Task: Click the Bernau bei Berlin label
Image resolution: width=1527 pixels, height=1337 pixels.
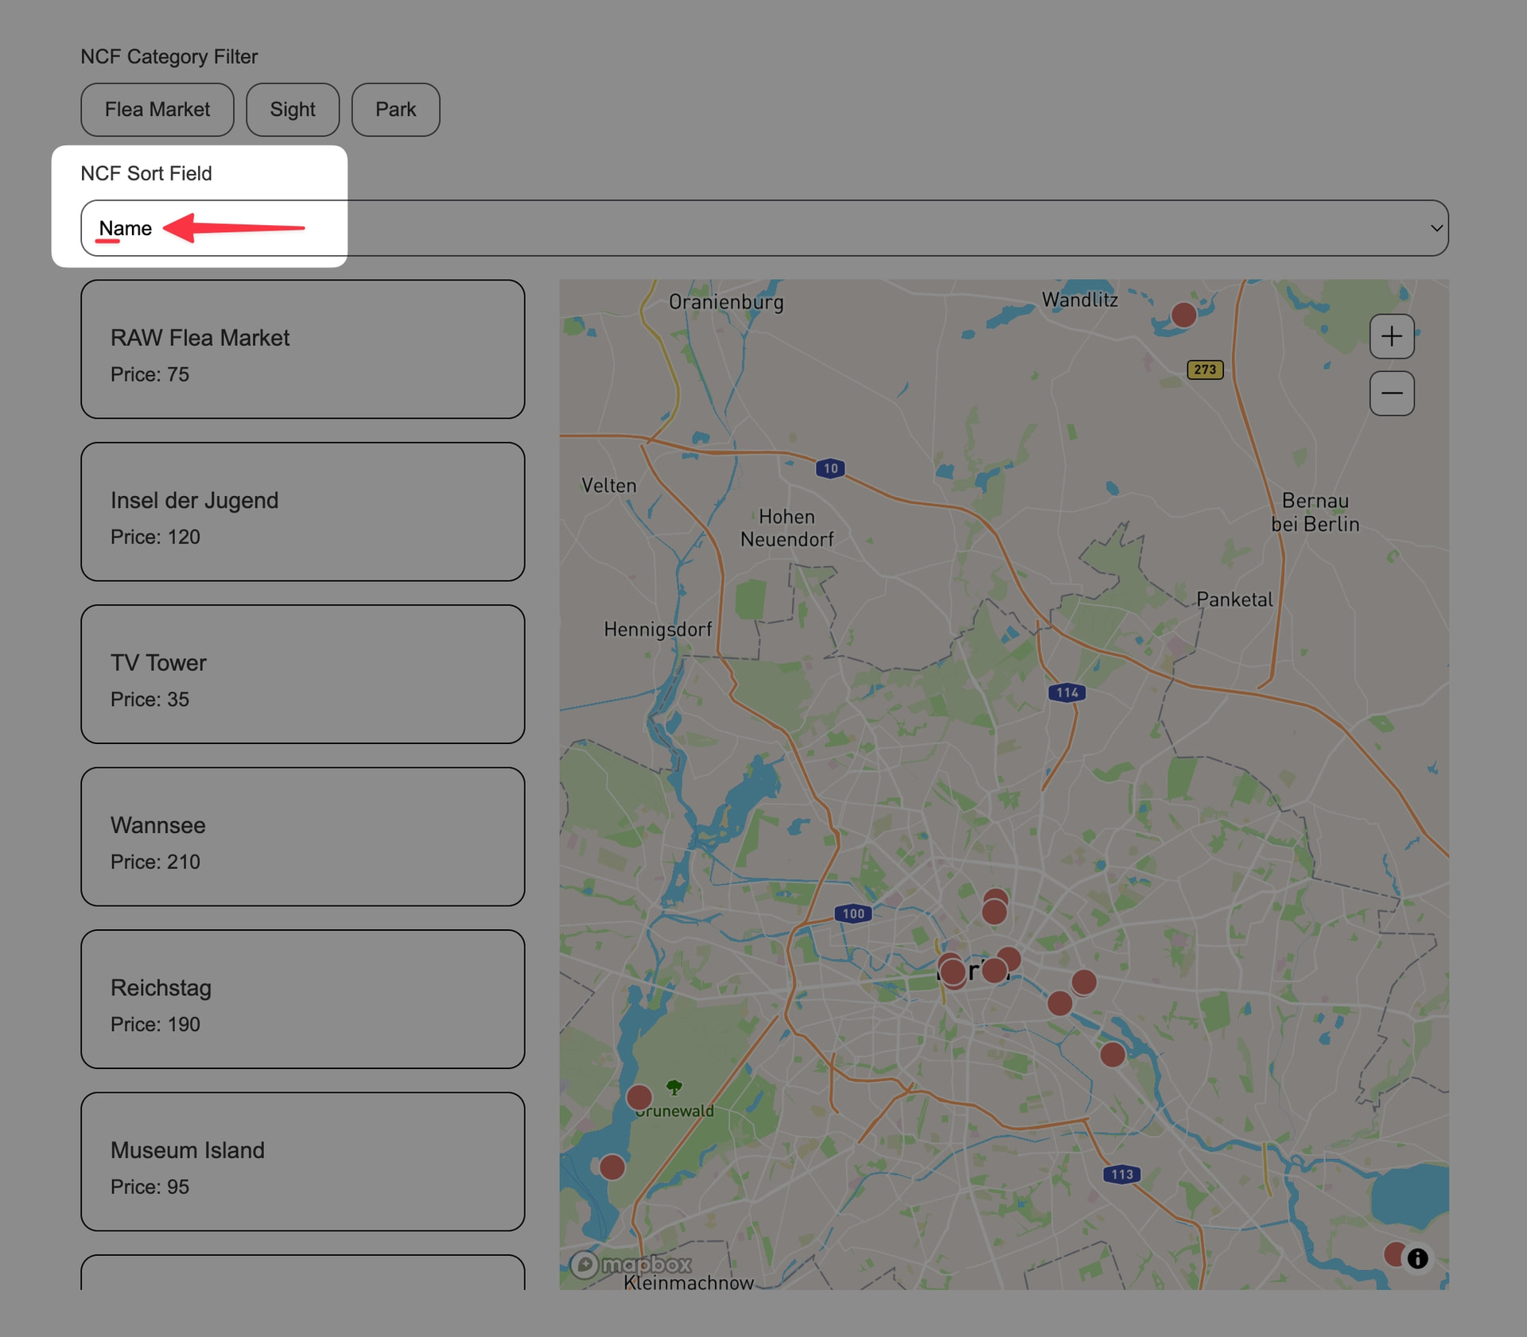Action: point(1315,513)
